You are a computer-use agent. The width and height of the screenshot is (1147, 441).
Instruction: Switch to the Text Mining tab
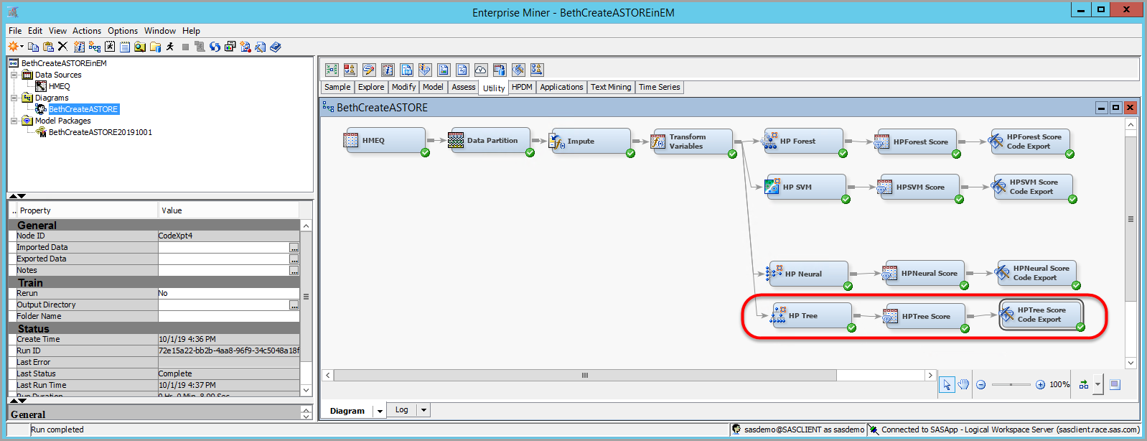611,87
